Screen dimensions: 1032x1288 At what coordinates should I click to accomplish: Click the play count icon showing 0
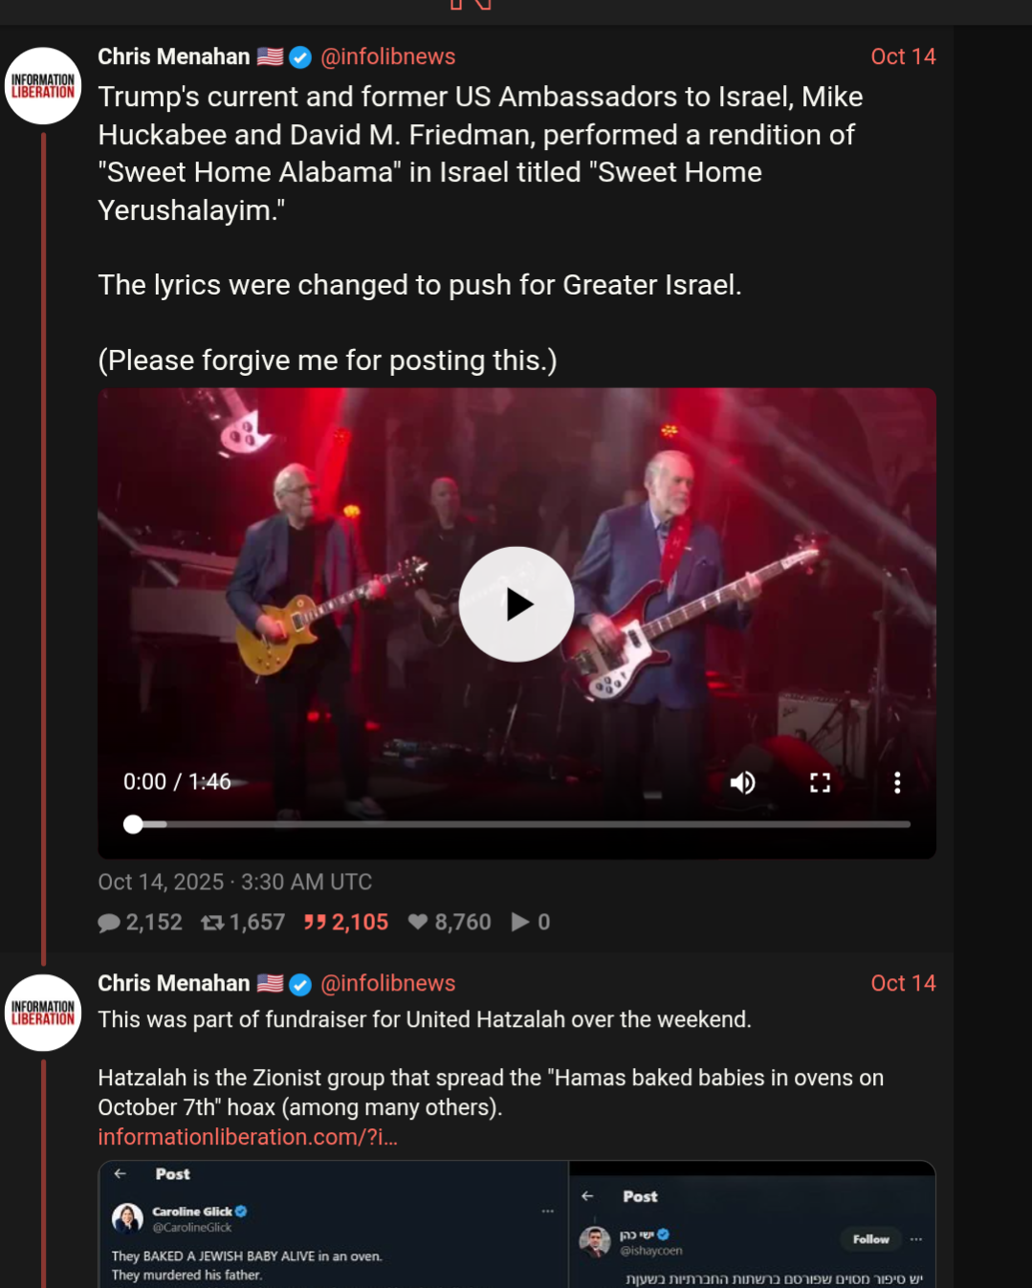pyautogui.click(x=520, y=923)
